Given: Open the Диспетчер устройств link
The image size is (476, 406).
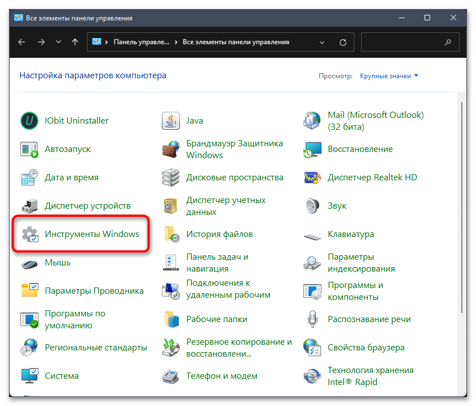Looking at the screenshot, I should (87, 206).
